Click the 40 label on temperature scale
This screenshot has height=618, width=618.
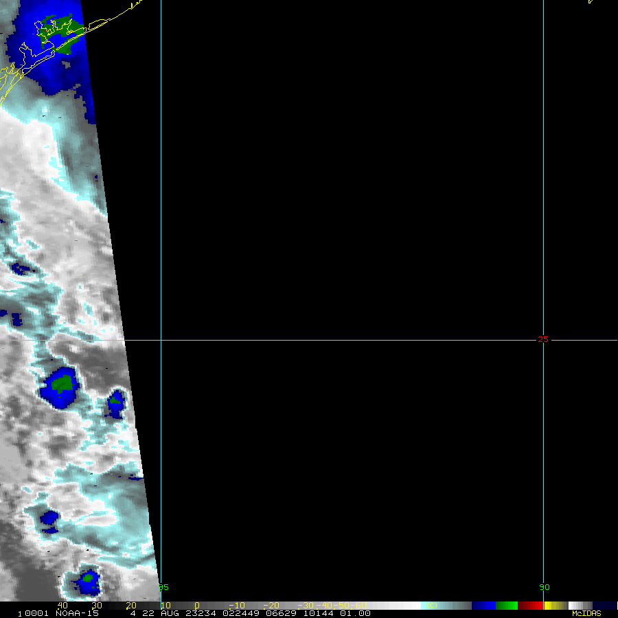(x=62, y=606)
